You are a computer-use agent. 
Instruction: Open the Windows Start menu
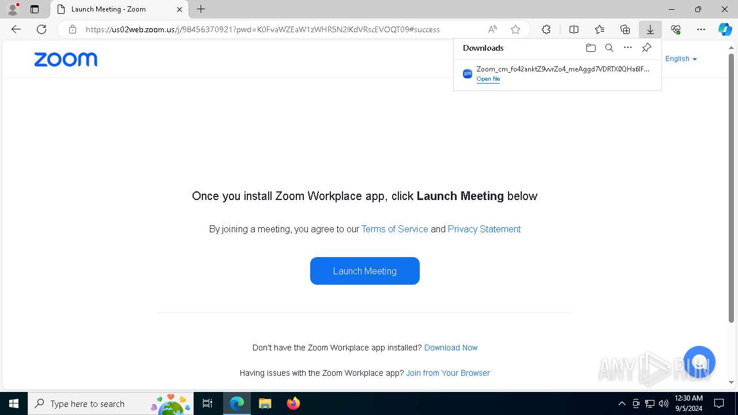[14, 403]
